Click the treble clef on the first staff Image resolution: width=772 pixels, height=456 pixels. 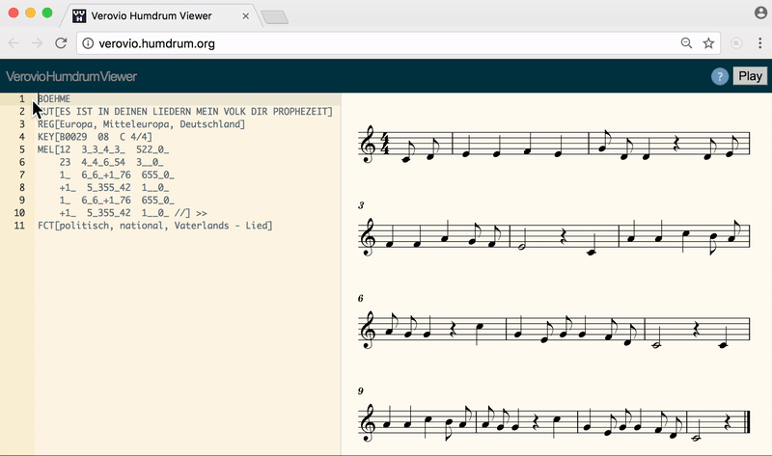[368, 144]
